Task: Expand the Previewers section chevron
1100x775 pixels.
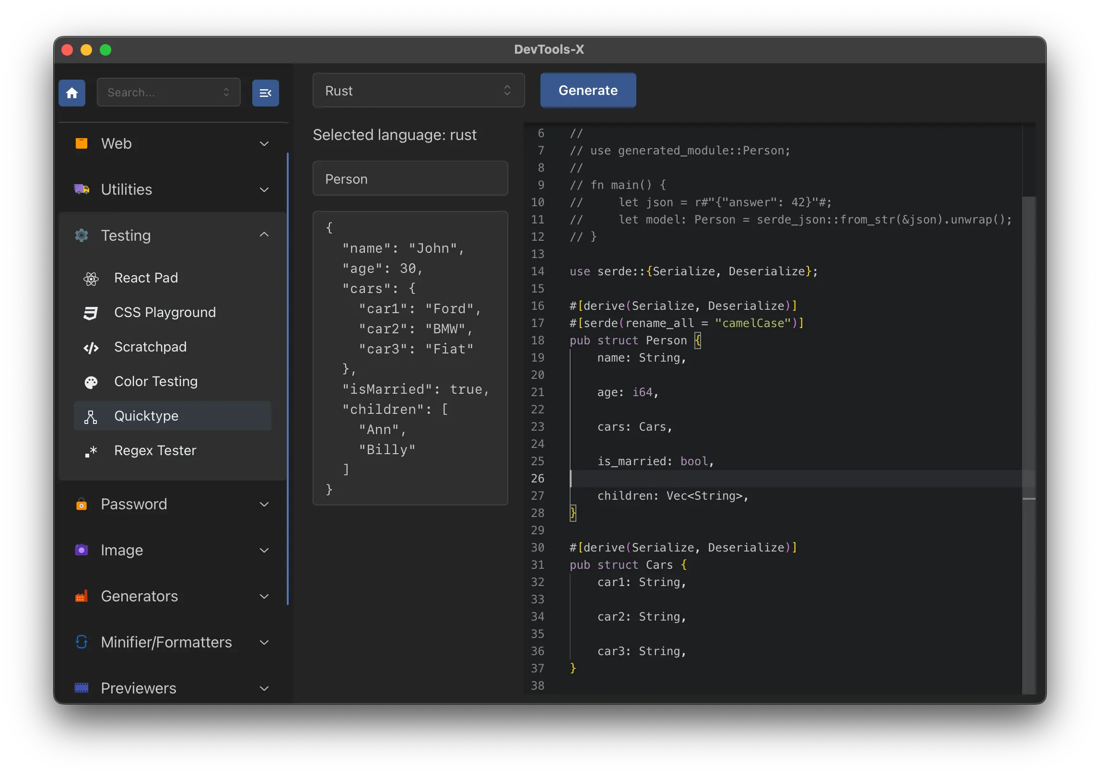Action: 264,688
